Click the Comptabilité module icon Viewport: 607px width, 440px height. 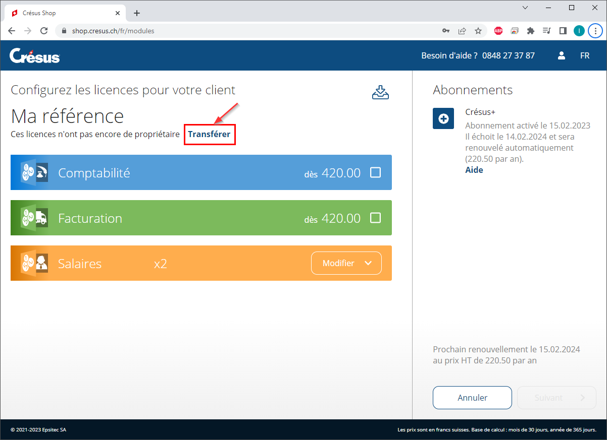point(34,172)
